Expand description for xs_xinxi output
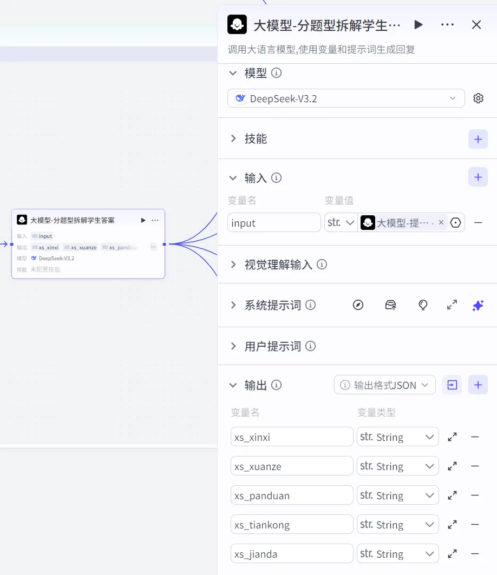The width and height of the screenshot is (497, 575). 452,437
